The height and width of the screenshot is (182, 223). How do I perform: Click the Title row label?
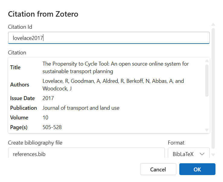coord(15,67)
